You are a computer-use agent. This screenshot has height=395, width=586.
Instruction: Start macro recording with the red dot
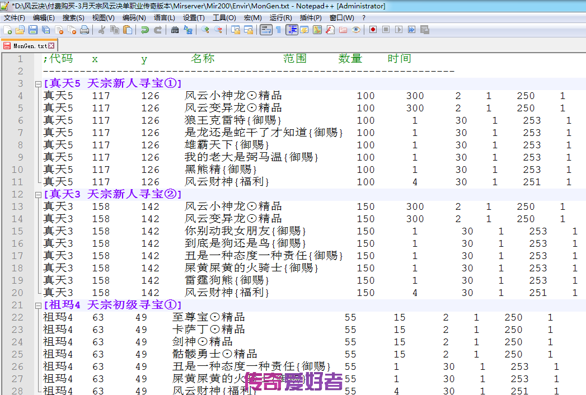coord(373,30)
